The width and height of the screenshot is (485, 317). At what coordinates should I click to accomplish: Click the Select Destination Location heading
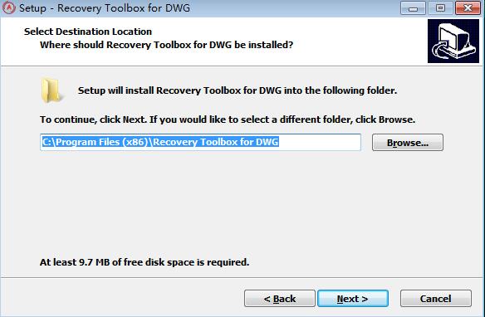click(x=88, y=32)
